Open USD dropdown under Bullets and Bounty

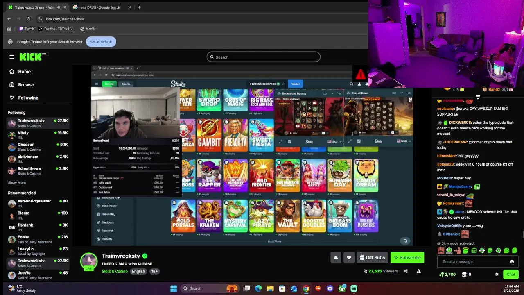[x=335, y=141]
